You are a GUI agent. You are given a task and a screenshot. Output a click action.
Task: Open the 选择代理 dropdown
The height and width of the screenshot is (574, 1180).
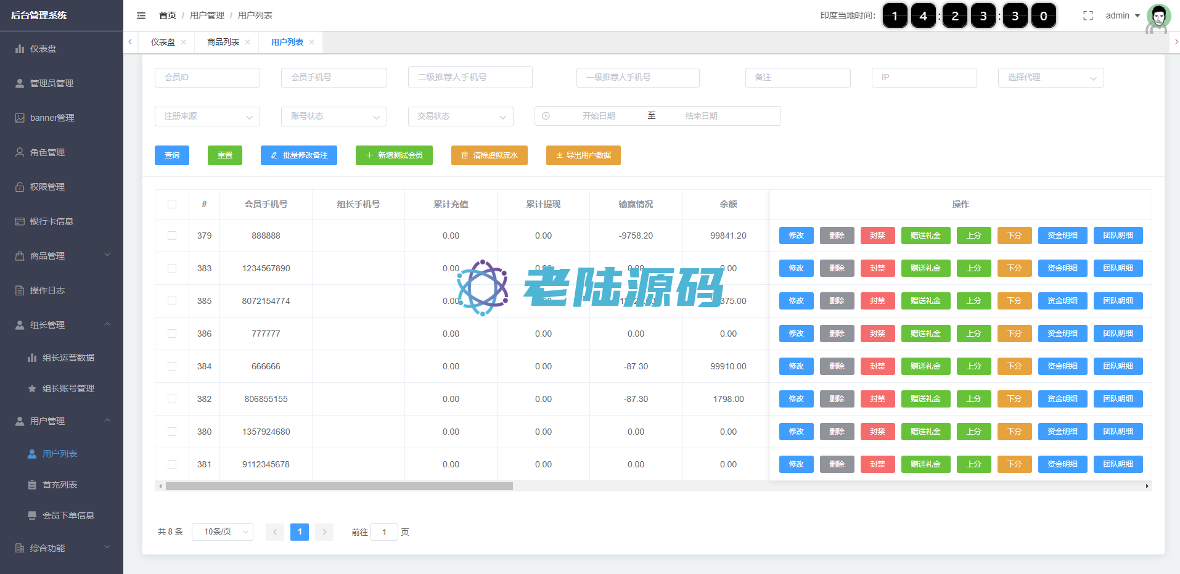(x=1051, y=78)
